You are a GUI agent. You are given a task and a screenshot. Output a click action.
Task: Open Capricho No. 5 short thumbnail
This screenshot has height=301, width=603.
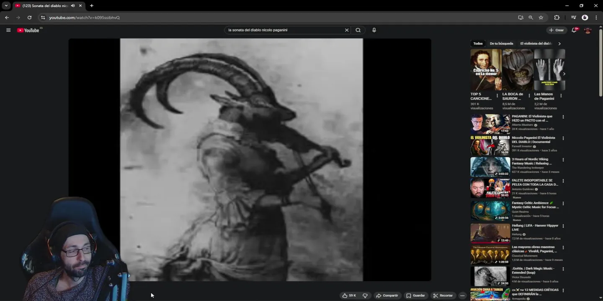click(x=486, y=70)
